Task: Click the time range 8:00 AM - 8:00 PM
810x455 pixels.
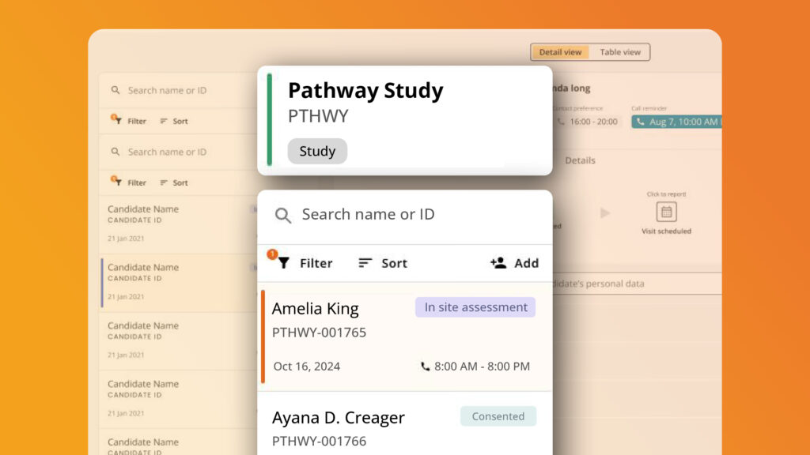Action: click(482, 367)
